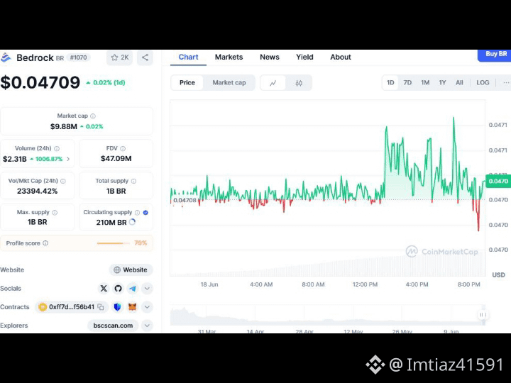Click the range slider handle on mini chart
This screenshot has width=511, height=383.
[x=483, y=315]
